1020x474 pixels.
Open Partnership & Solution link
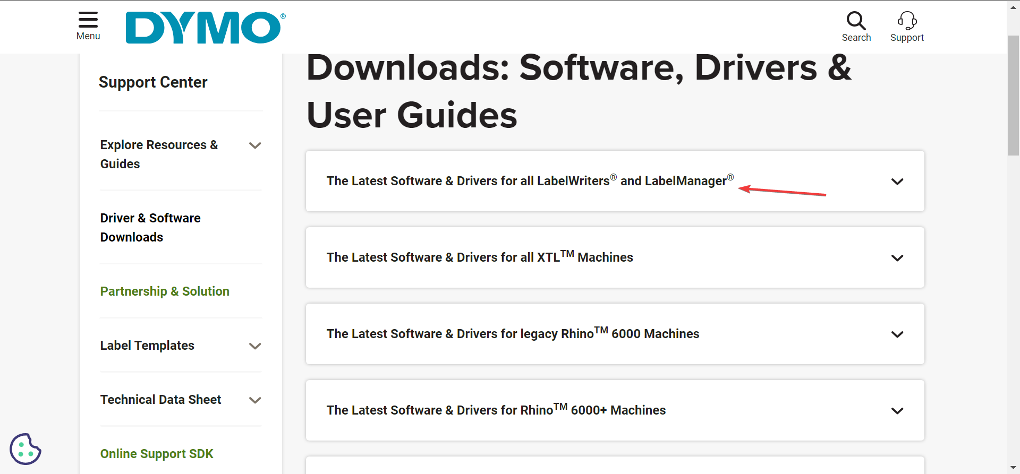pyautogui.click(x=165, y=291)
